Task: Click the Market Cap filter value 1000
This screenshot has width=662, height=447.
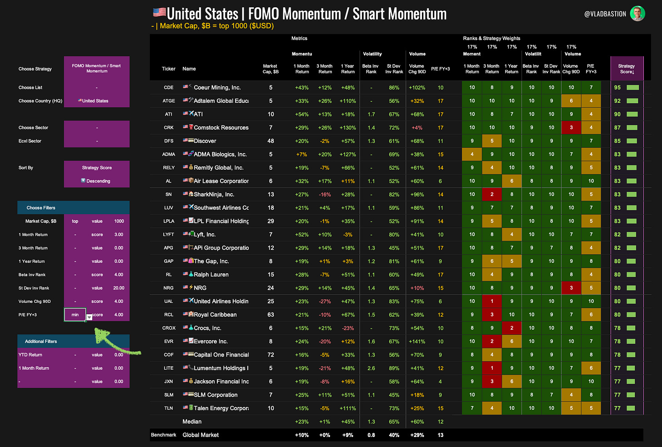Action: point(119,221)
